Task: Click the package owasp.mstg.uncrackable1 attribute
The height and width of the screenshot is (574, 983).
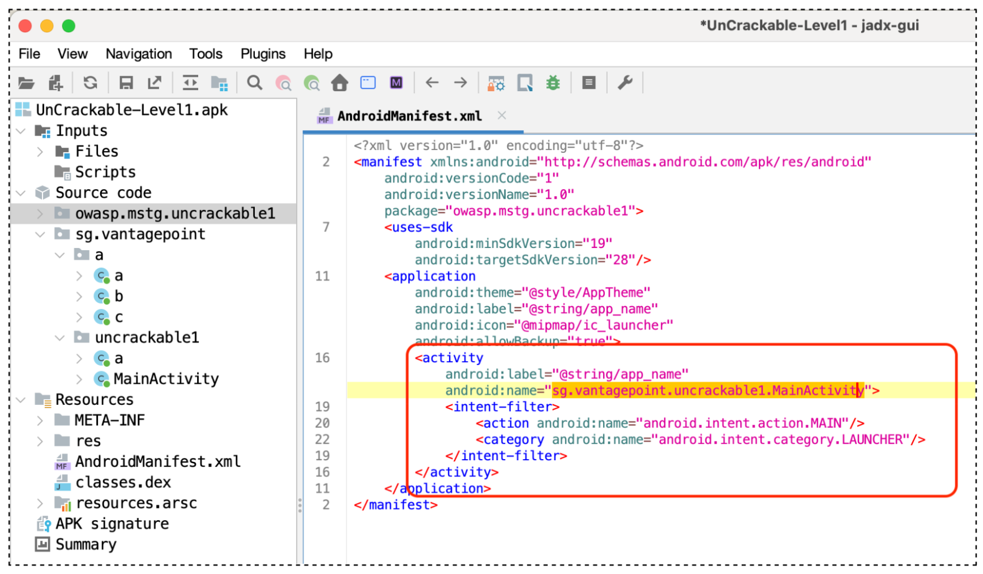Action: point(514,211)
